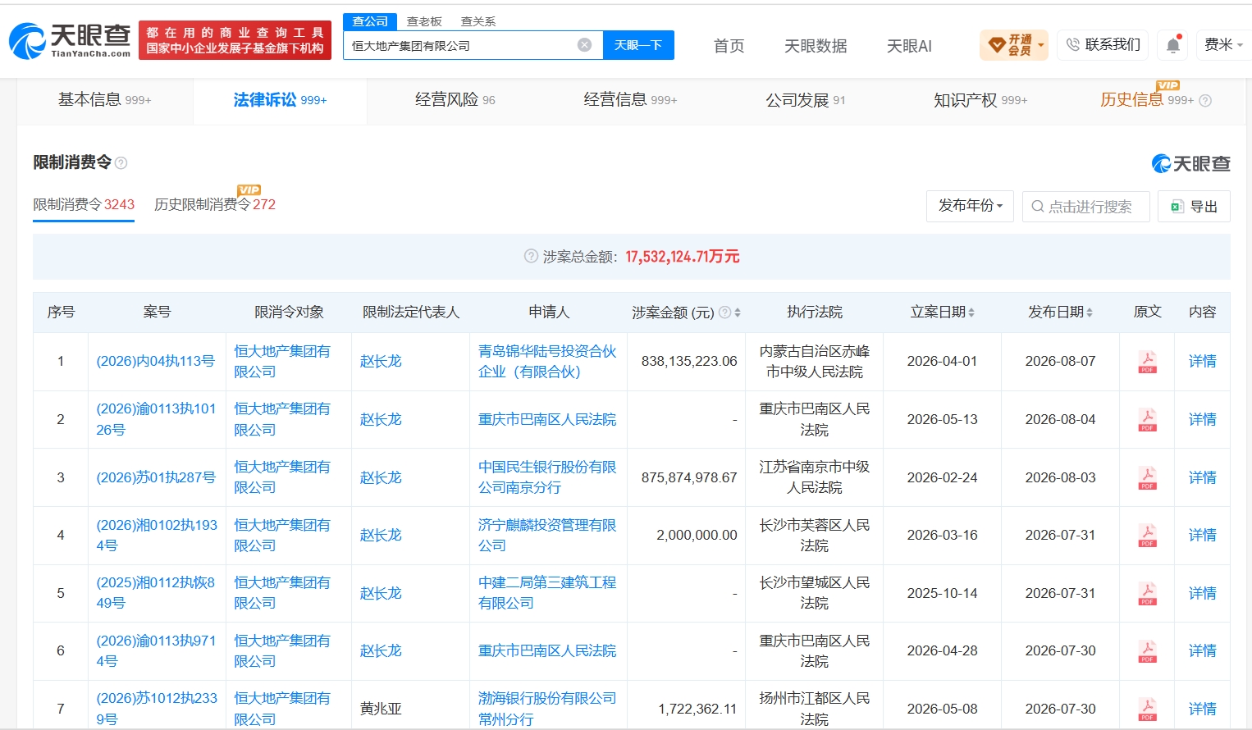Select the 历史限制消费令 272 sub-tab
Viewport: 1252px width, 730px height.
215,204
